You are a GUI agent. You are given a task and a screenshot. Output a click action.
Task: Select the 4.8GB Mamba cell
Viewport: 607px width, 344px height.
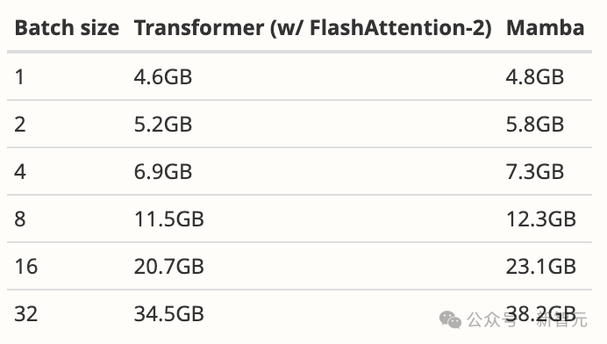[x=535, y=76]
